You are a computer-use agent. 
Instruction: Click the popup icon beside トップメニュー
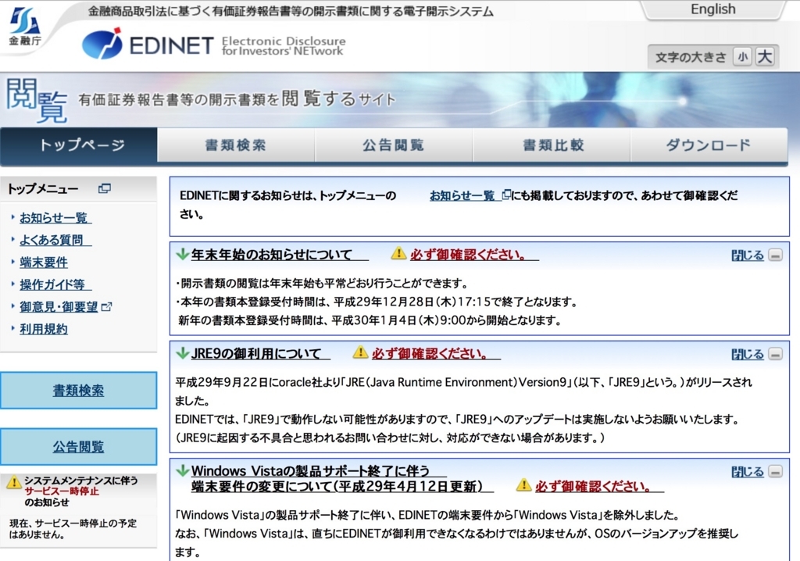coord(104,189)
